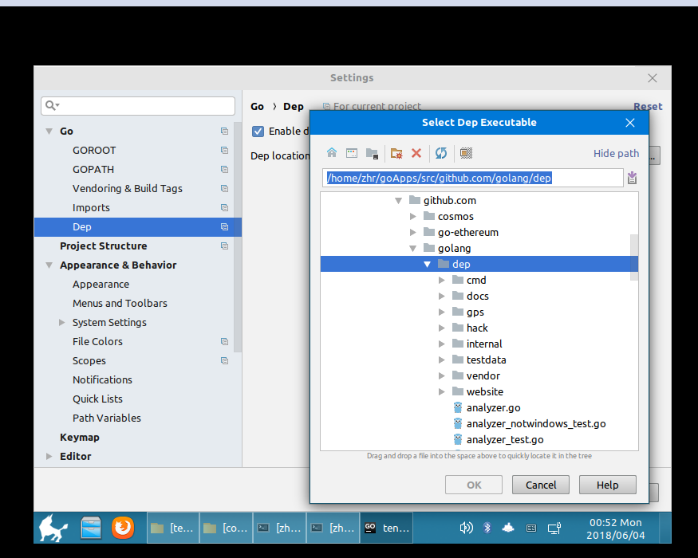Click the OK button in file chooser
This screenshot has width=698, height=558.
click(474, 485)
